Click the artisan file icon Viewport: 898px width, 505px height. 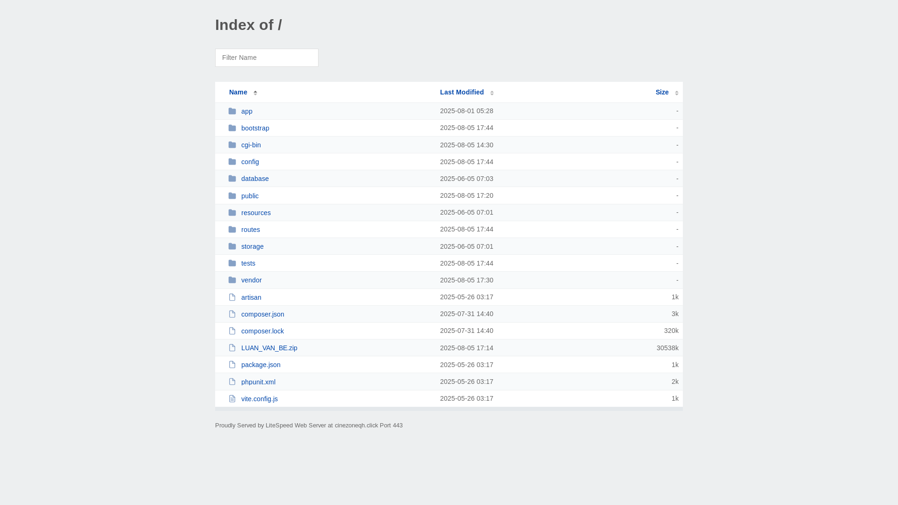point(232,297)
